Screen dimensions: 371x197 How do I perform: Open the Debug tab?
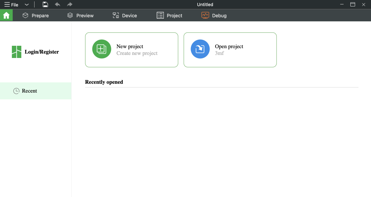tap(214, 15)
